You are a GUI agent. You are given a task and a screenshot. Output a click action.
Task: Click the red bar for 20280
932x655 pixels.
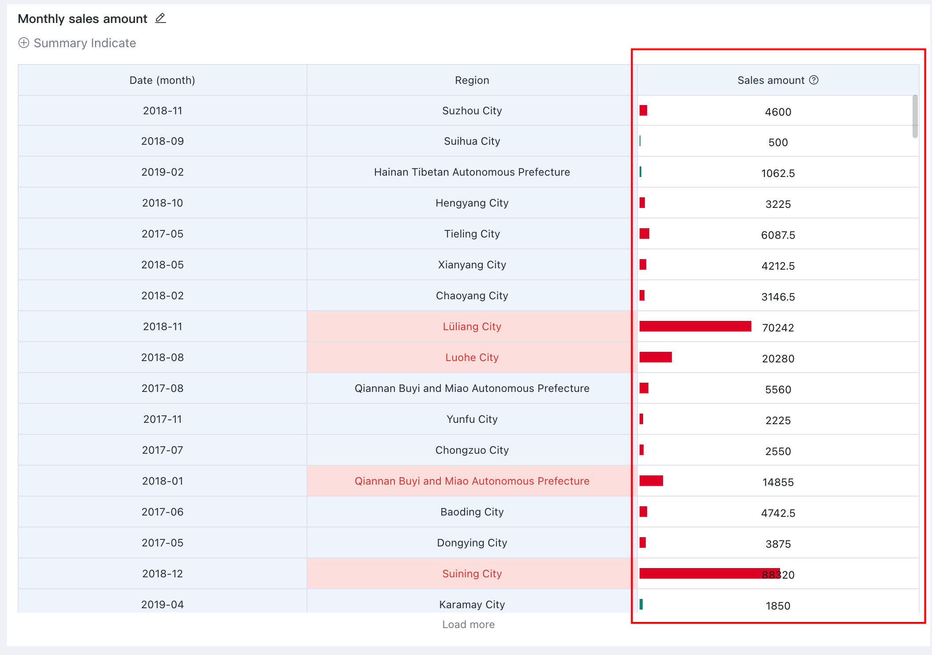[x=655, y=357]
